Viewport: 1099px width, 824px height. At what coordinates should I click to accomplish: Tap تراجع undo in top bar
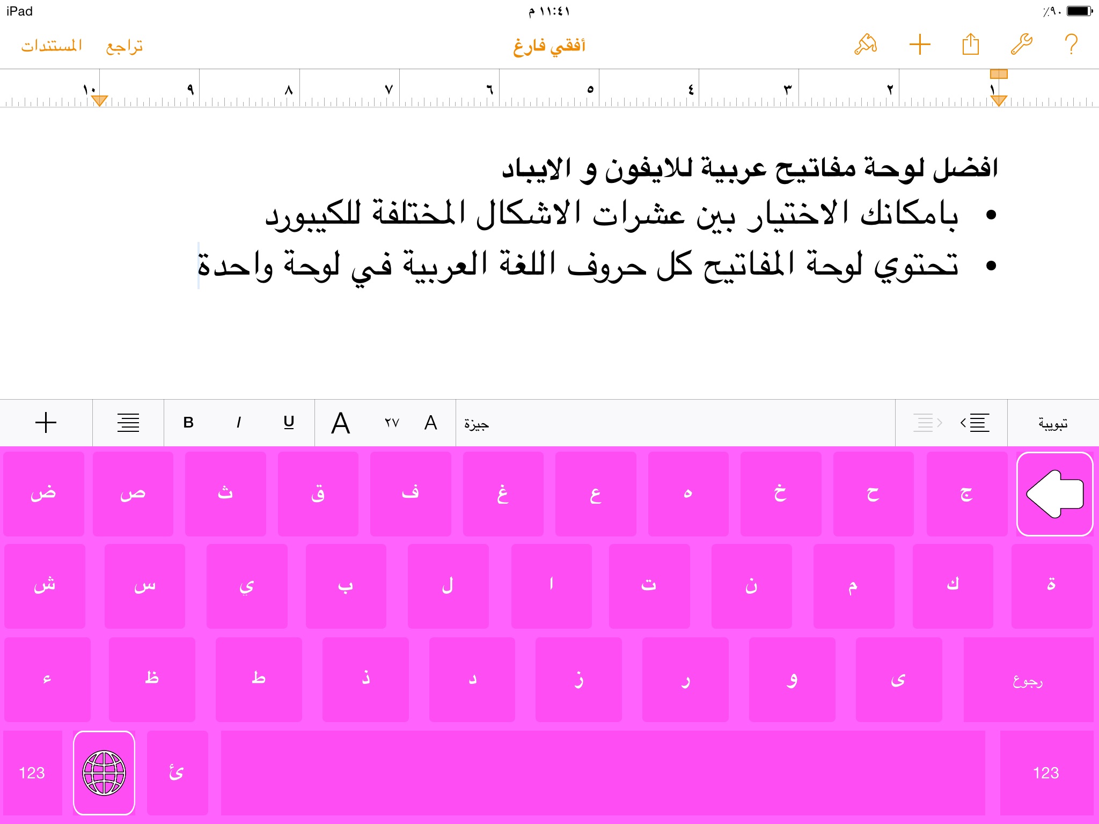[124, 46]
